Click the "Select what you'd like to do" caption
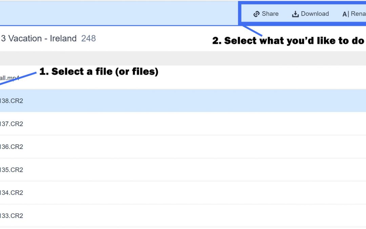 point(288,41)
